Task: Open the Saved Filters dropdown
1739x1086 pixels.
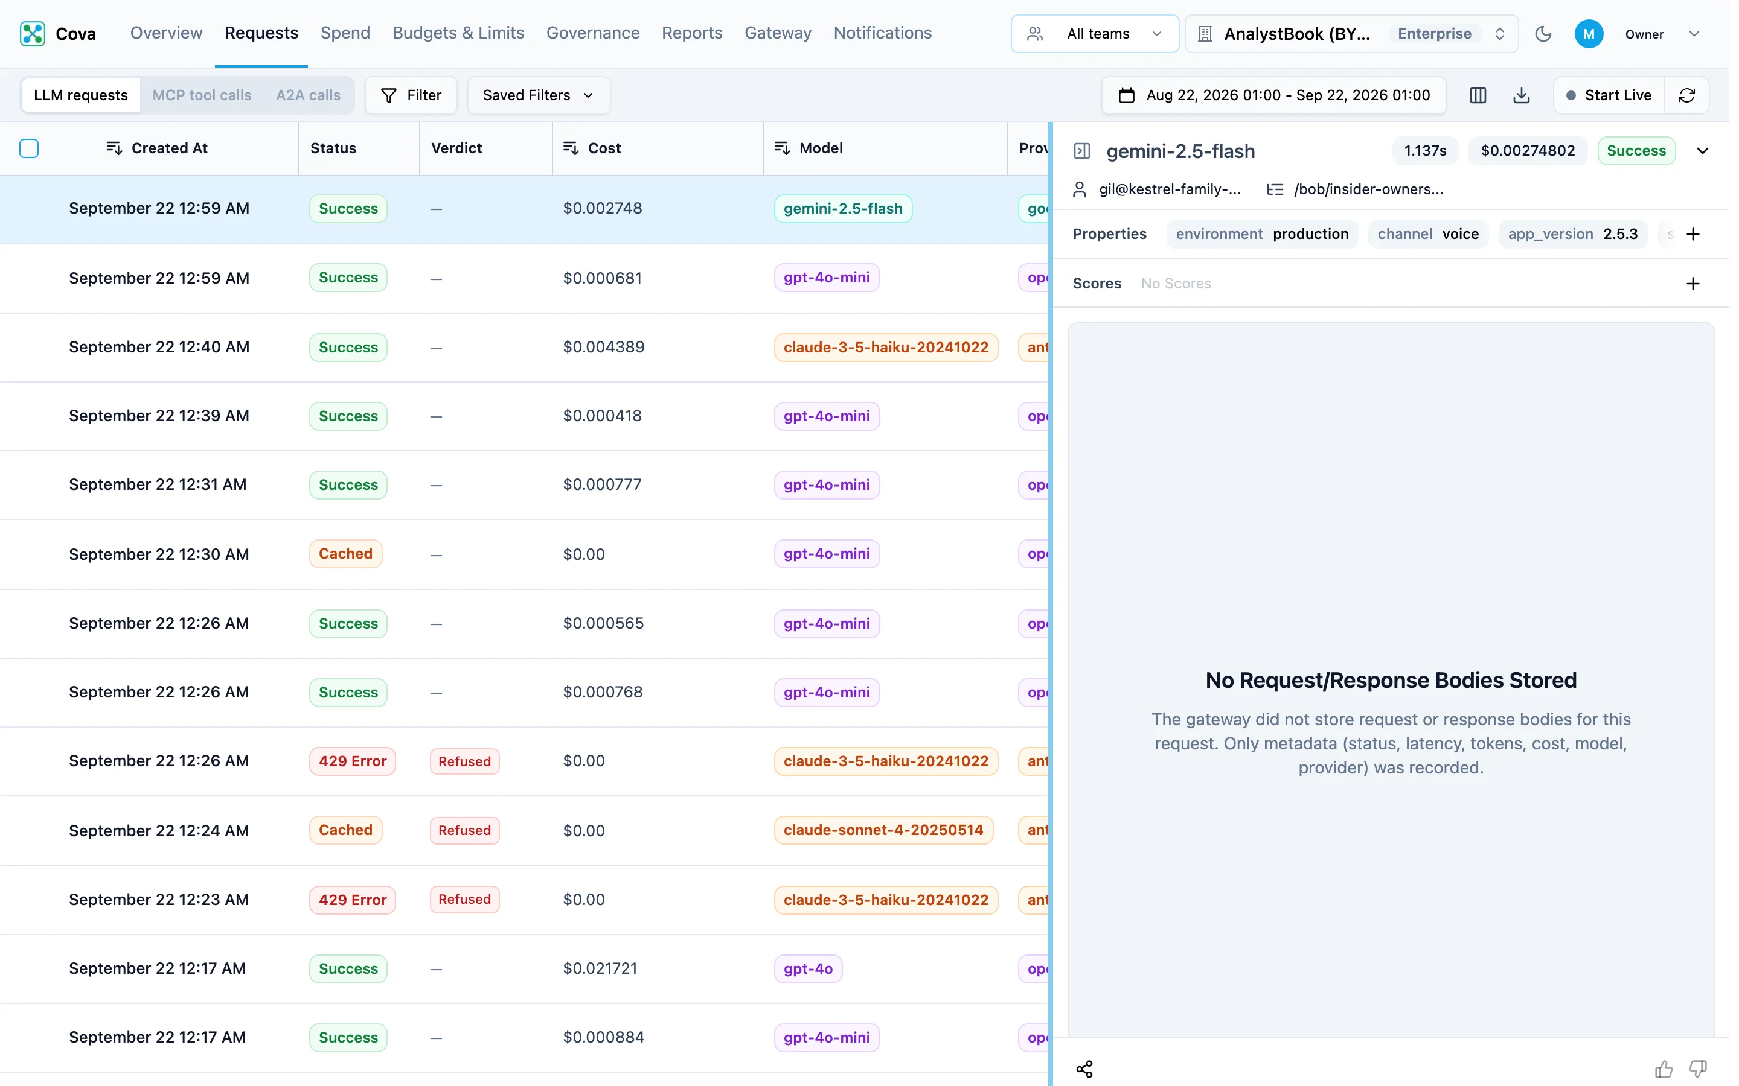Action: tap(538, 95)
